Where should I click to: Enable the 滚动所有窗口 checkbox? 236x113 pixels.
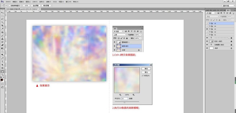coord(9,6)
